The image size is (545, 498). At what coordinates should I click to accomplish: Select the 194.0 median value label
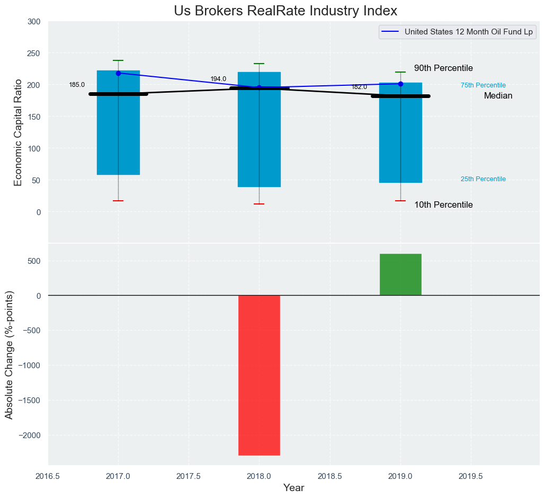coord(218,79)
